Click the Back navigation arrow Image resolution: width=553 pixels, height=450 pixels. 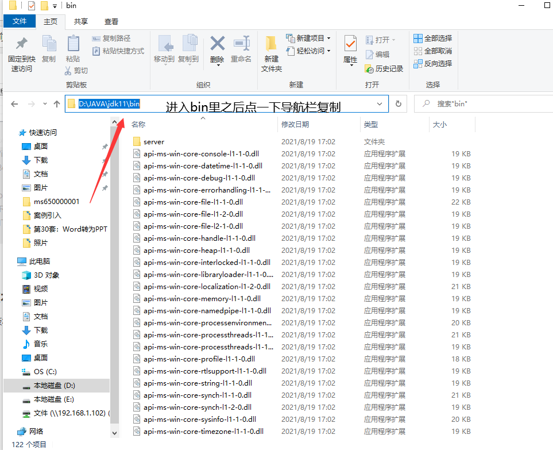tap(14, 104)
